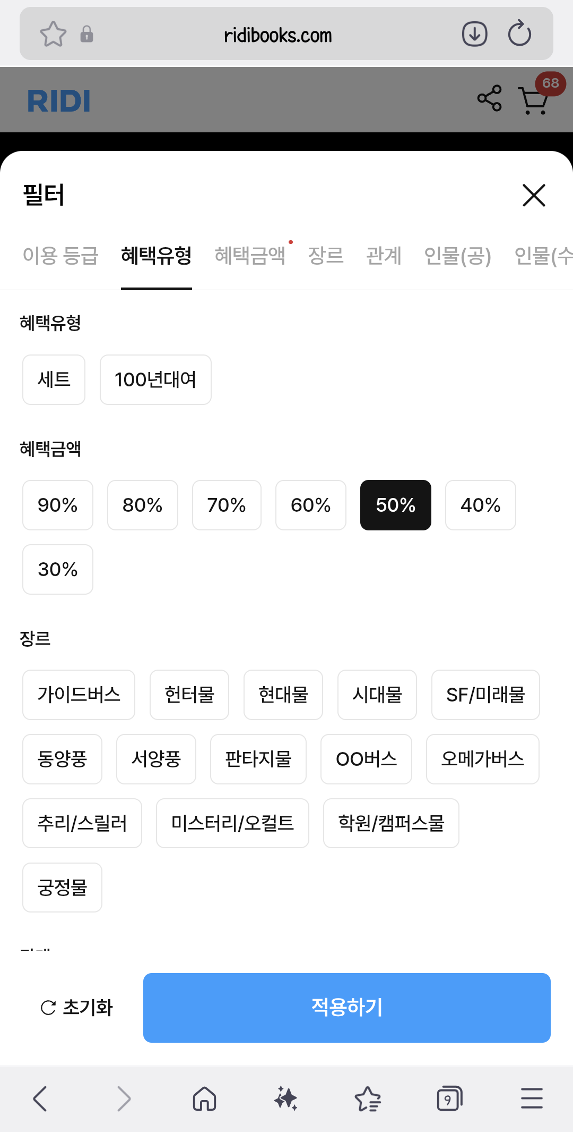Close the filter panel with X
The height and width of the screenshot is (1132, 573).
point(534,195)
